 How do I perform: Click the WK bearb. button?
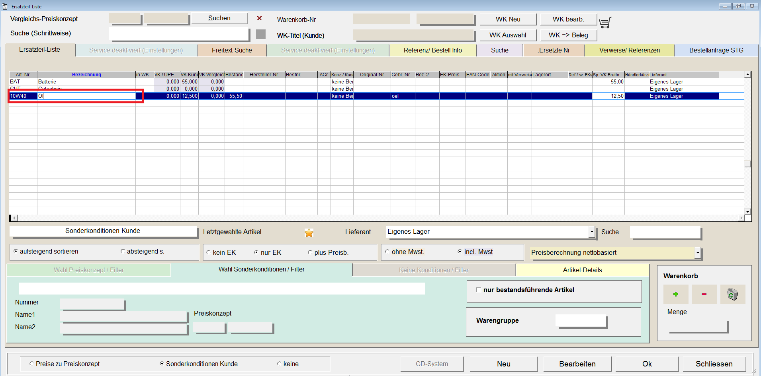coord(569,19)
